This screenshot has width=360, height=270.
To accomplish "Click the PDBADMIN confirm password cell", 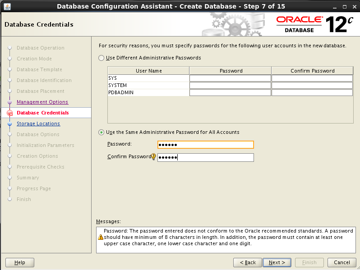I will pos(312,92).
